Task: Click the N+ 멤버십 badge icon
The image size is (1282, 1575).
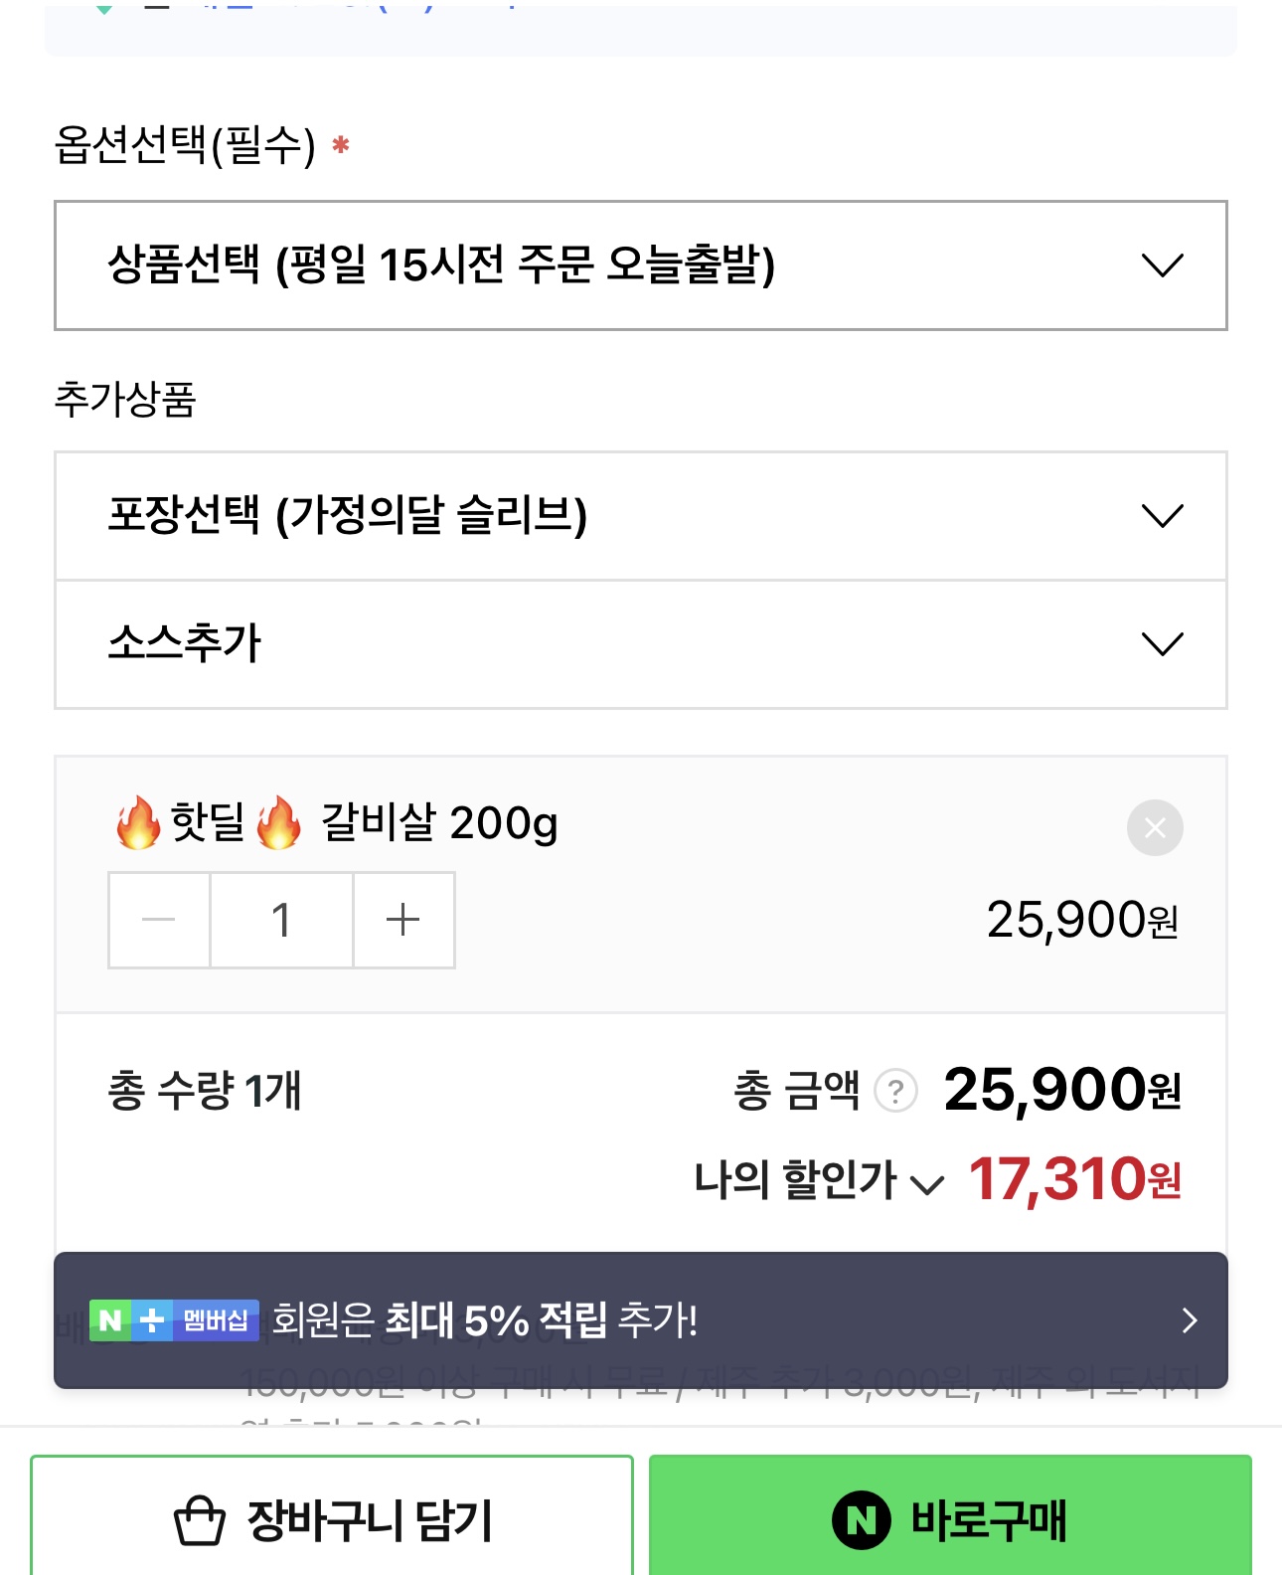Action: (174, 1320)
